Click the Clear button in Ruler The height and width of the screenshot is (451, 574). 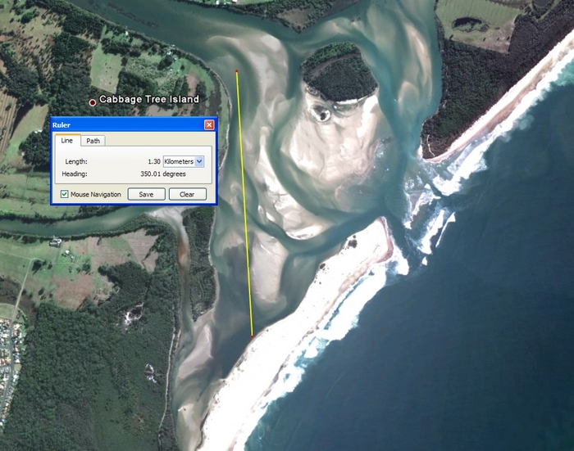(x=188, y=194)
